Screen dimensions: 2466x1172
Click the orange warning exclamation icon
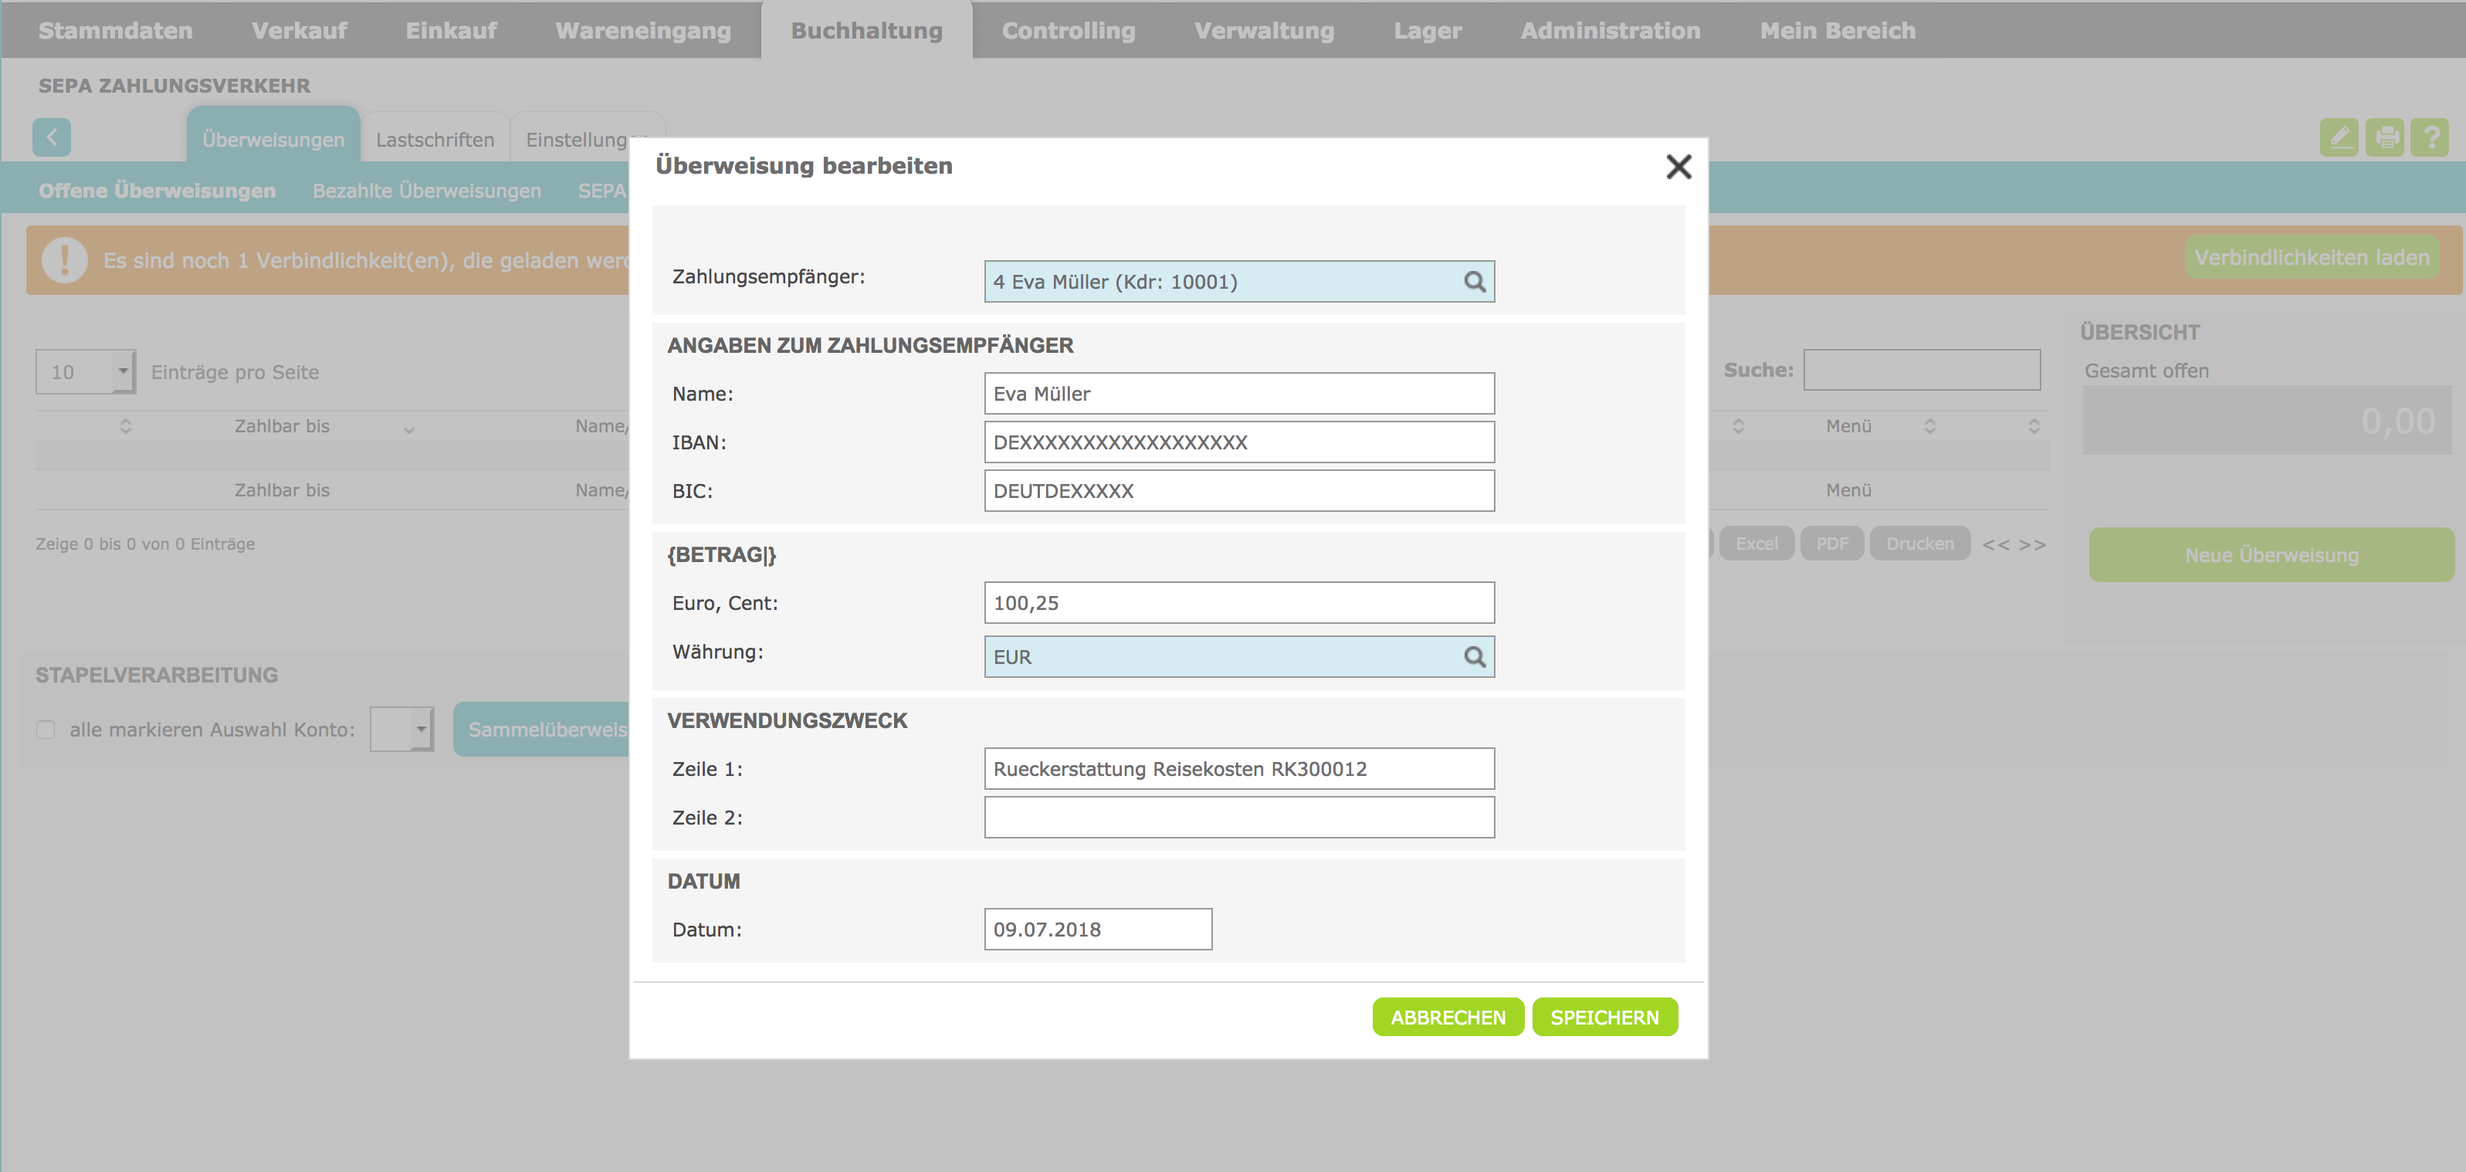pos(65,259)
